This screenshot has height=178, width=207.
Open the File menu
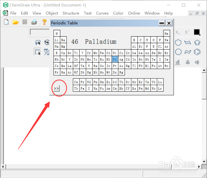(x=13, y=13)
